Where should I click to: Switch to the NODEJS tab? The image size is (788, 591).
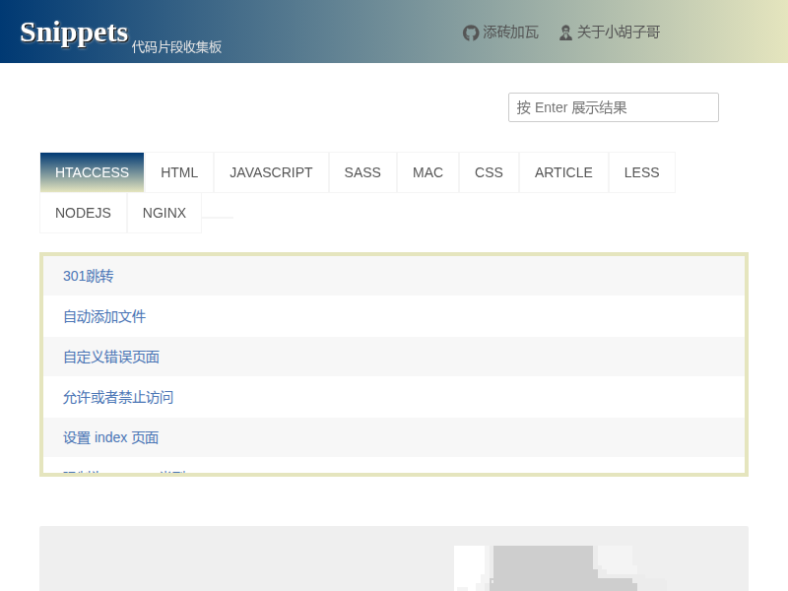click(83, 213)
